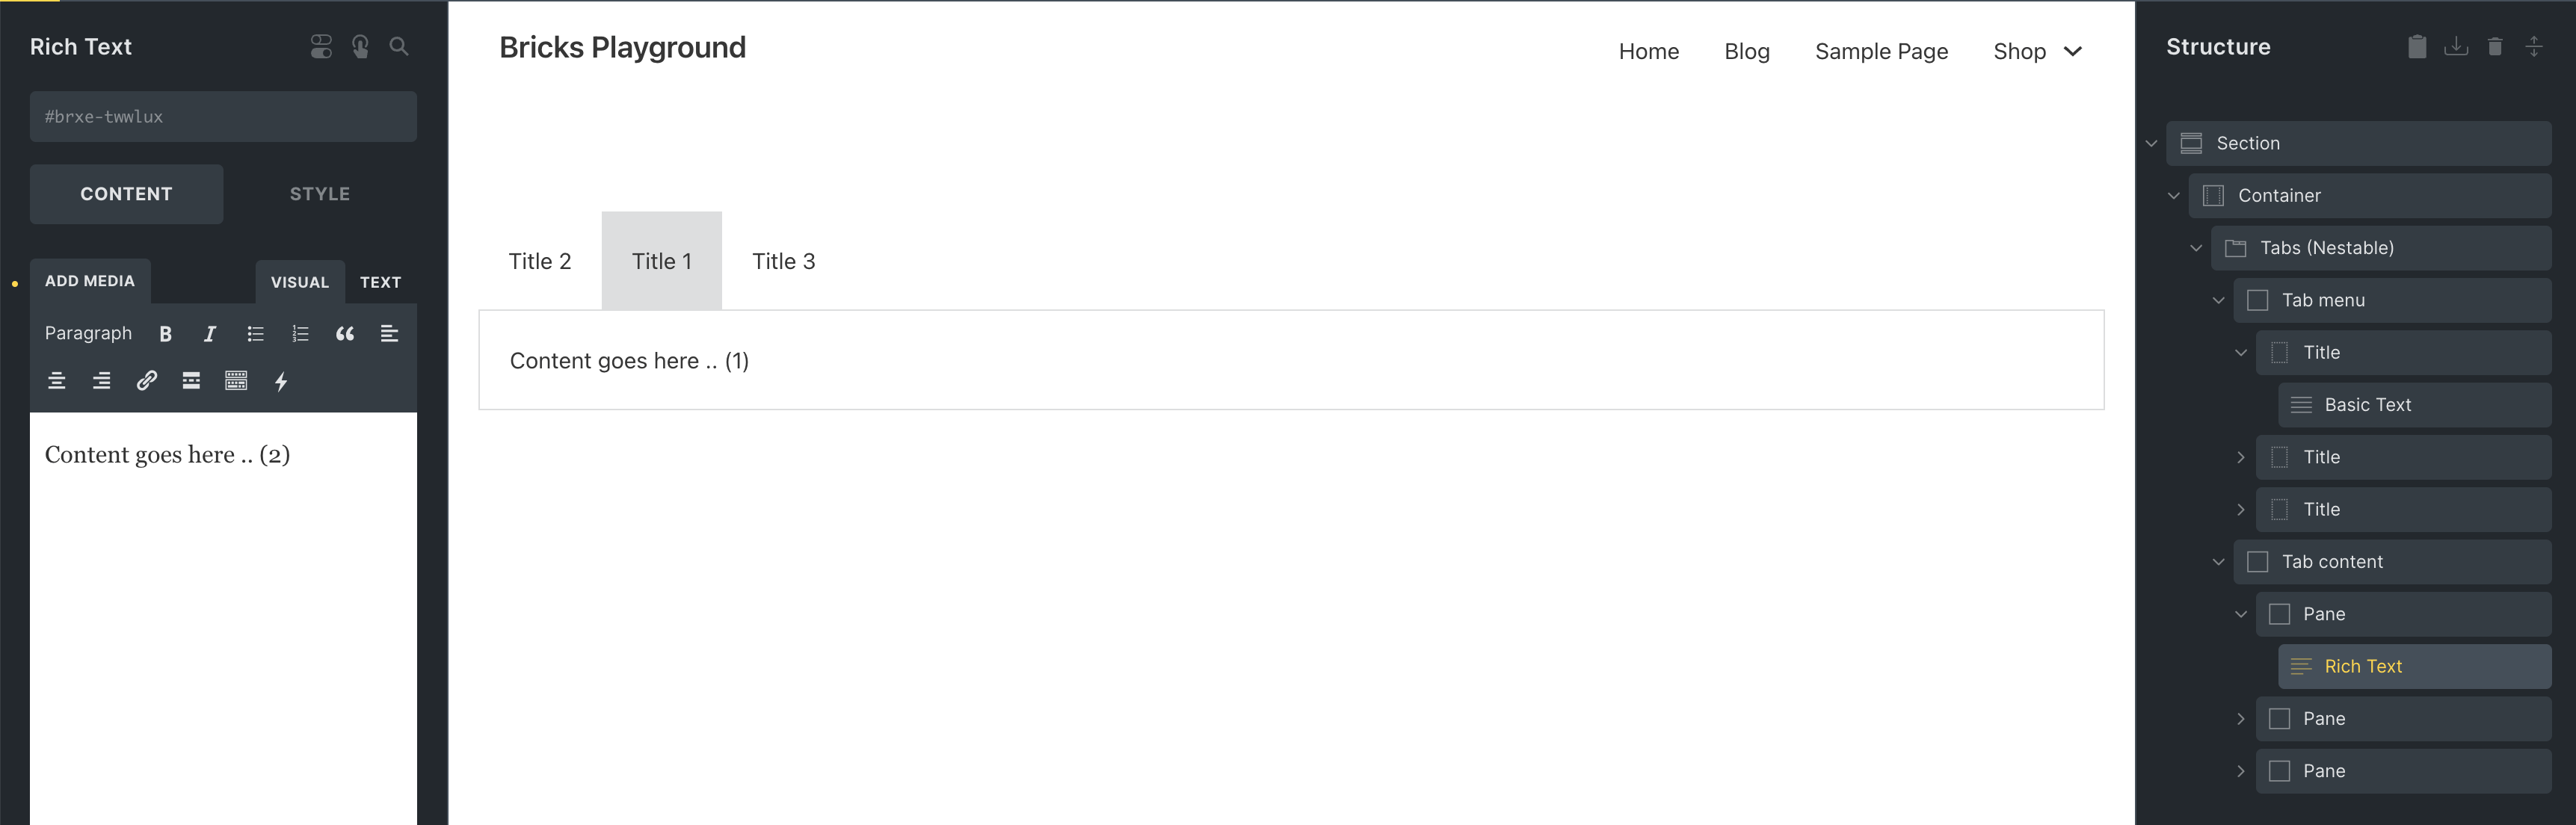The height and width of the screenshot is (825, 2576).
Task: Click the element ID input field #brxe-twwlux
Action: (222, 116)
